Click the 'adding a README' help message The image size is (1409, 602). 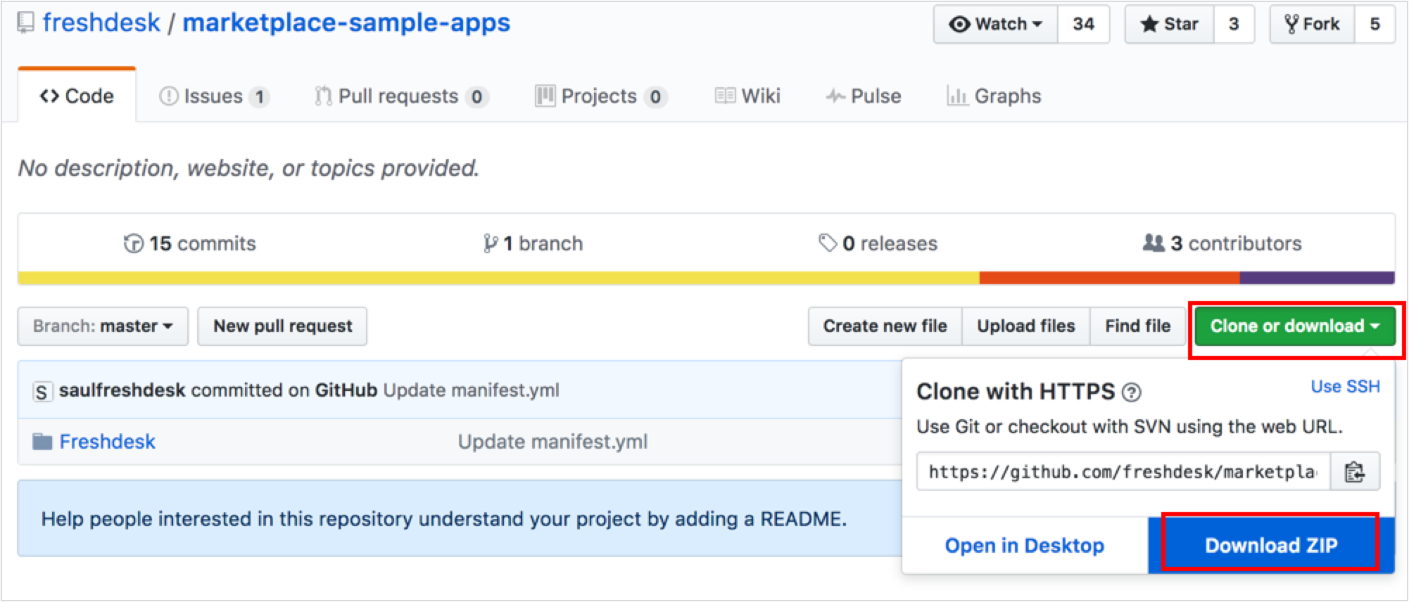point(444,519)
